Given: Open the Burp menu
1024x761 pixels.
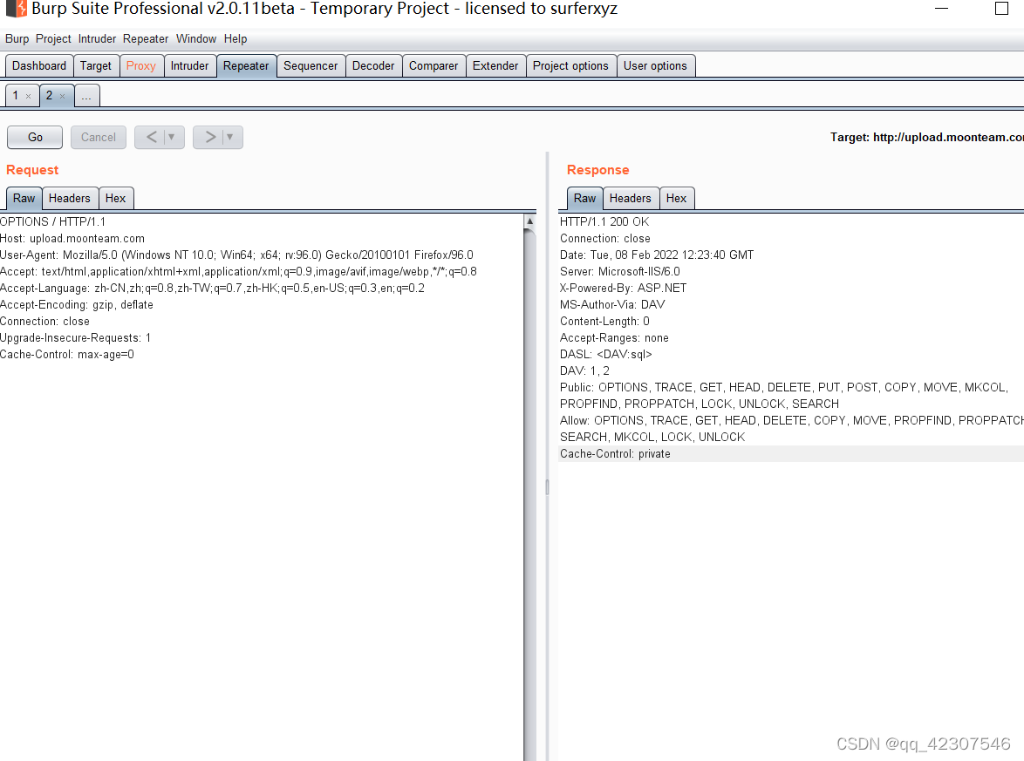Looking at the screenshot, I should point(17,38).
